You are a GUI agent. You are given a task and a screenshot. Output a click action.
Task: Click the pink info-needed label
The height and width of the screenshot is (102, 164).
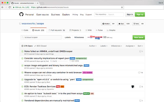pyautogui.click(x=88, y=72)
